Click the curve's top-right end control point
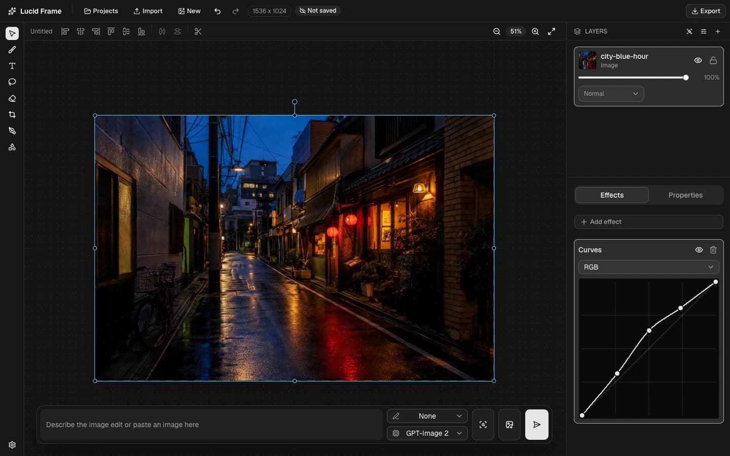The width and height of the screenshot is (730, 456). tap(716, 282)
